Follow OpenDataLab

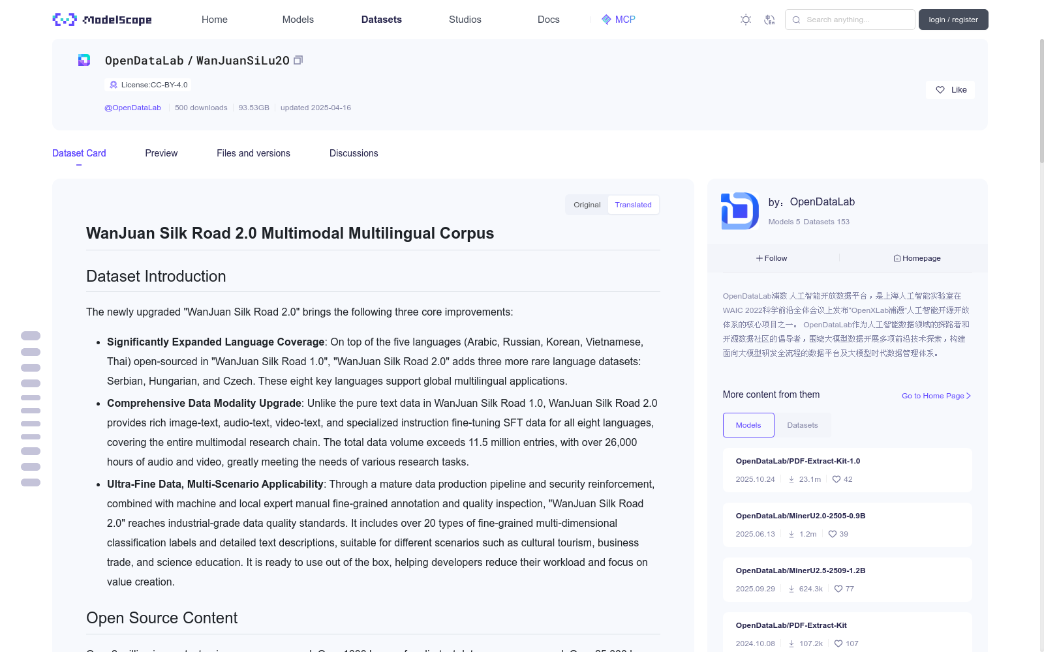772,258
